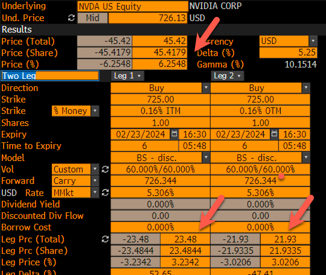Click the NVDA US Equity underlying field

click(133, 6)
